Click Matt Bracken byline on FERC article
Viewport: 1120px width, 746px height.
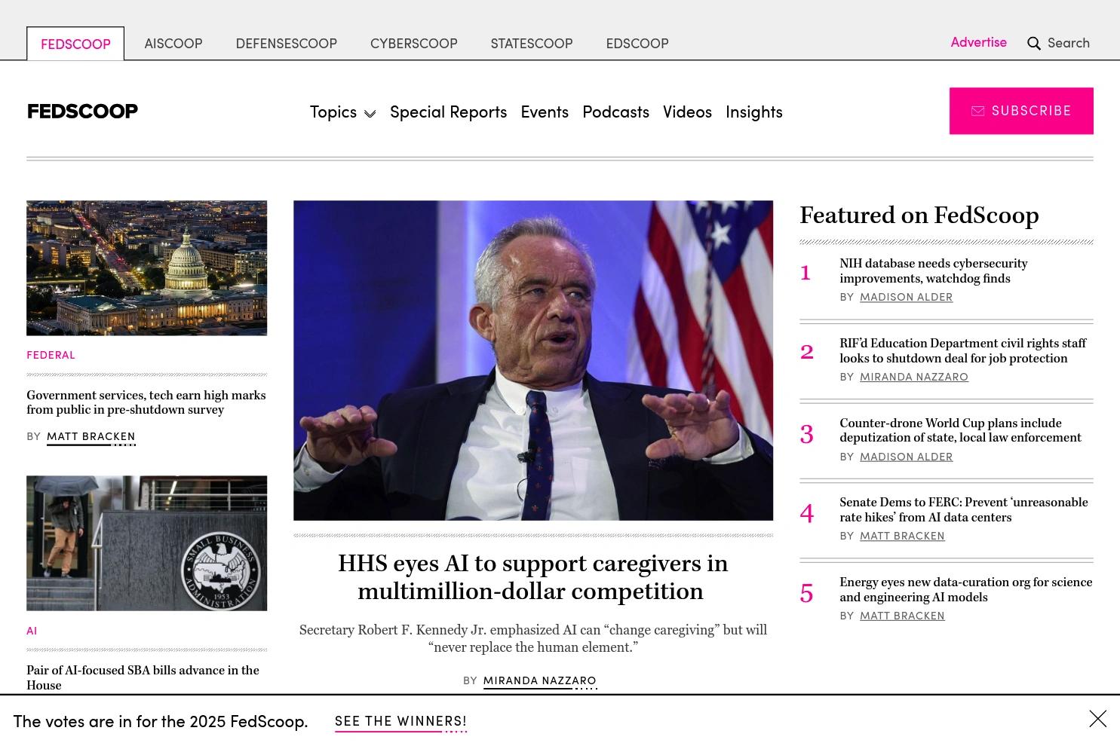click(x=902, y=536)
